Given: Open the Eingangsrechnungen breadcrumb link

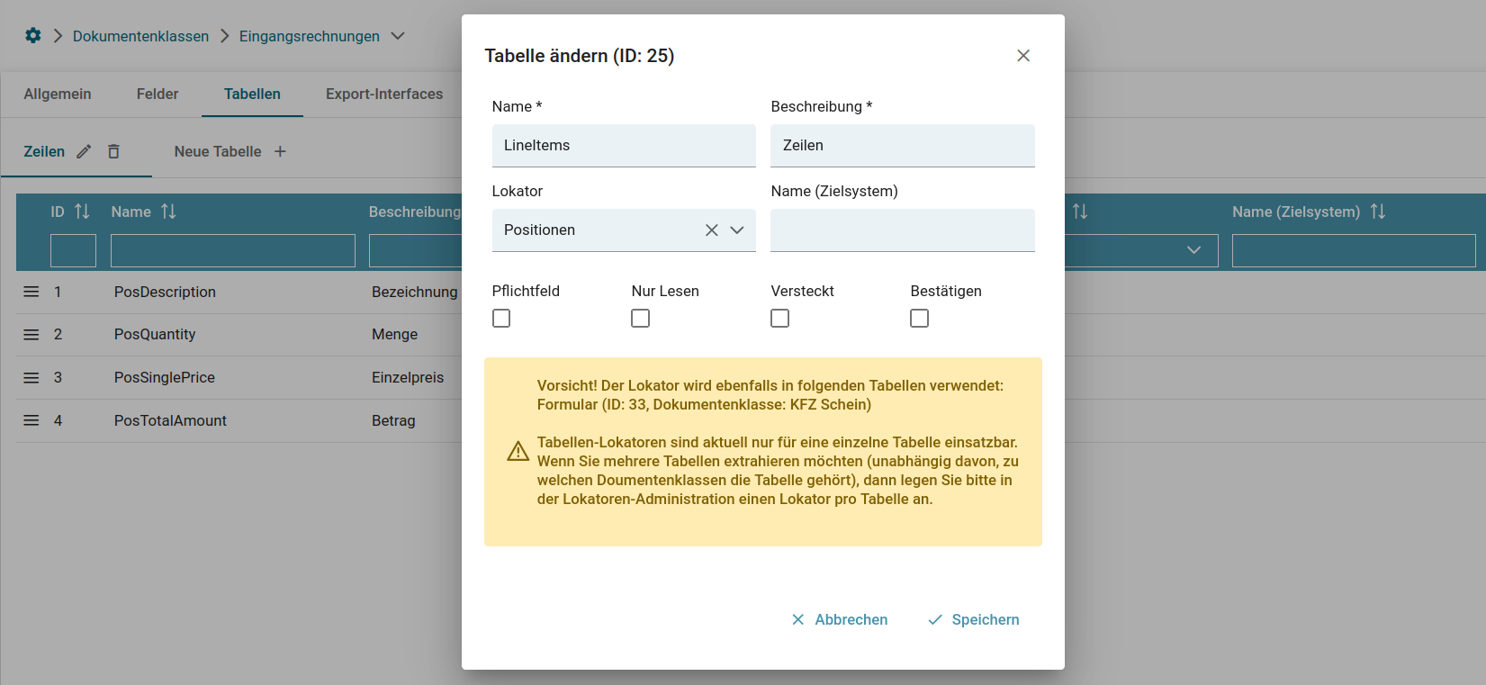Looking at the screenshot, I should click(310, 36).
